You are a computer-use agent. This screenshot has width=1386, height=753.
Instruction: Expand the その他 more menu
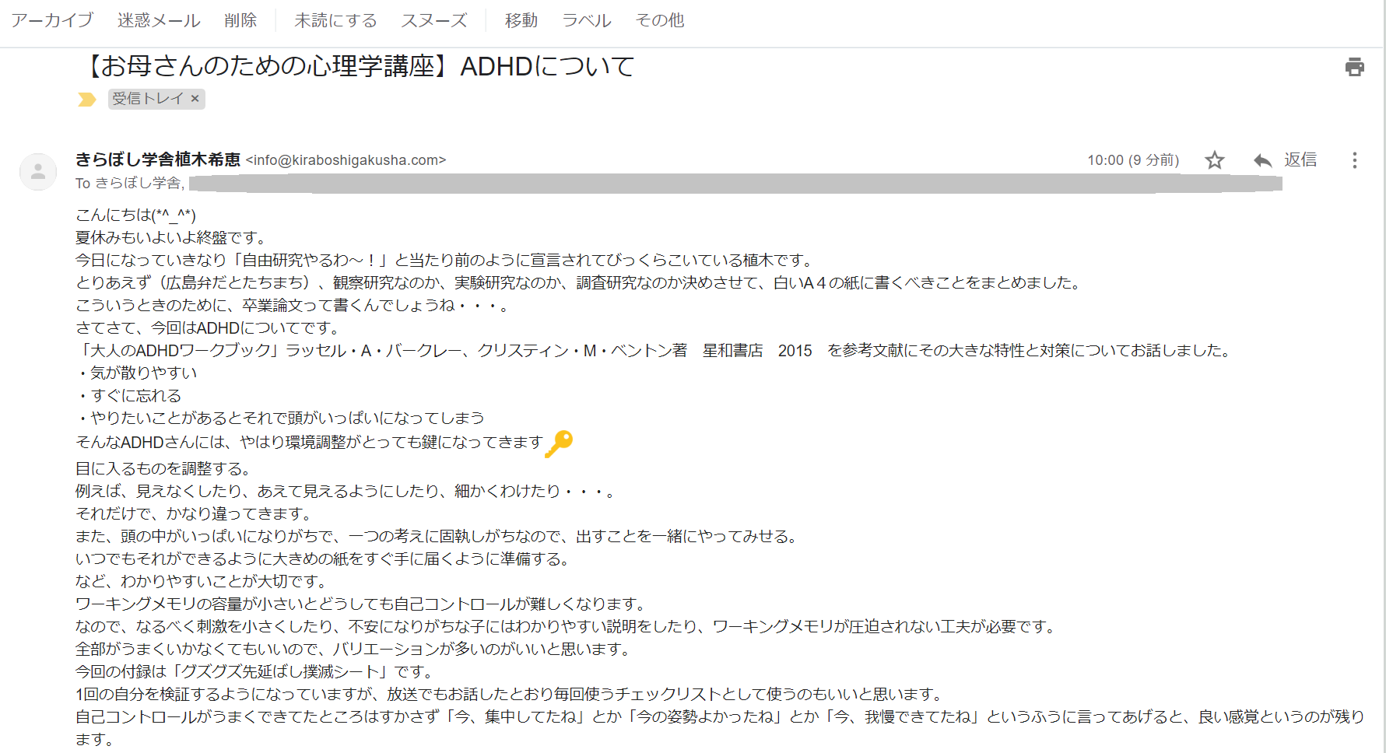[x=659, y=20]
